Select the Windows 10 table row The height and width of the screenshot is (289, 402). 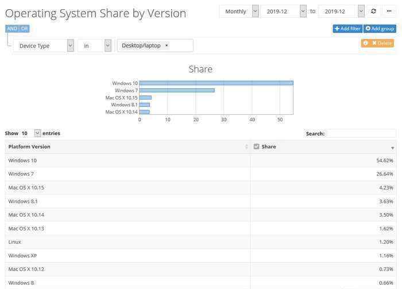click(200, 160)
